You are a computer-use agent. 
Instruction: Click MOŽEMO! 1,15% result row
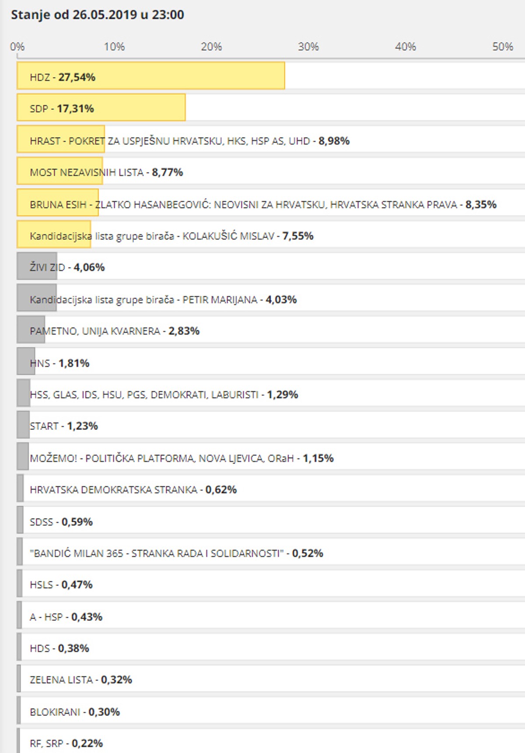point(182,458)
